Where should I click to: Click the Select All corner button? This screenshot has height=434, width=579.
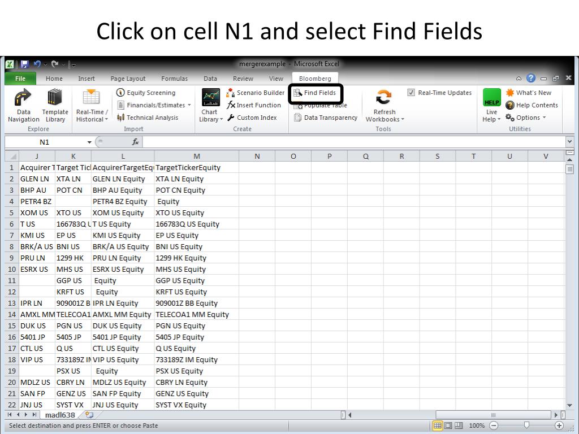[x=11, y=156]
